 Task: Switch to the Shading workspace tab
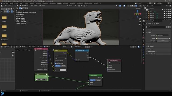59,3
